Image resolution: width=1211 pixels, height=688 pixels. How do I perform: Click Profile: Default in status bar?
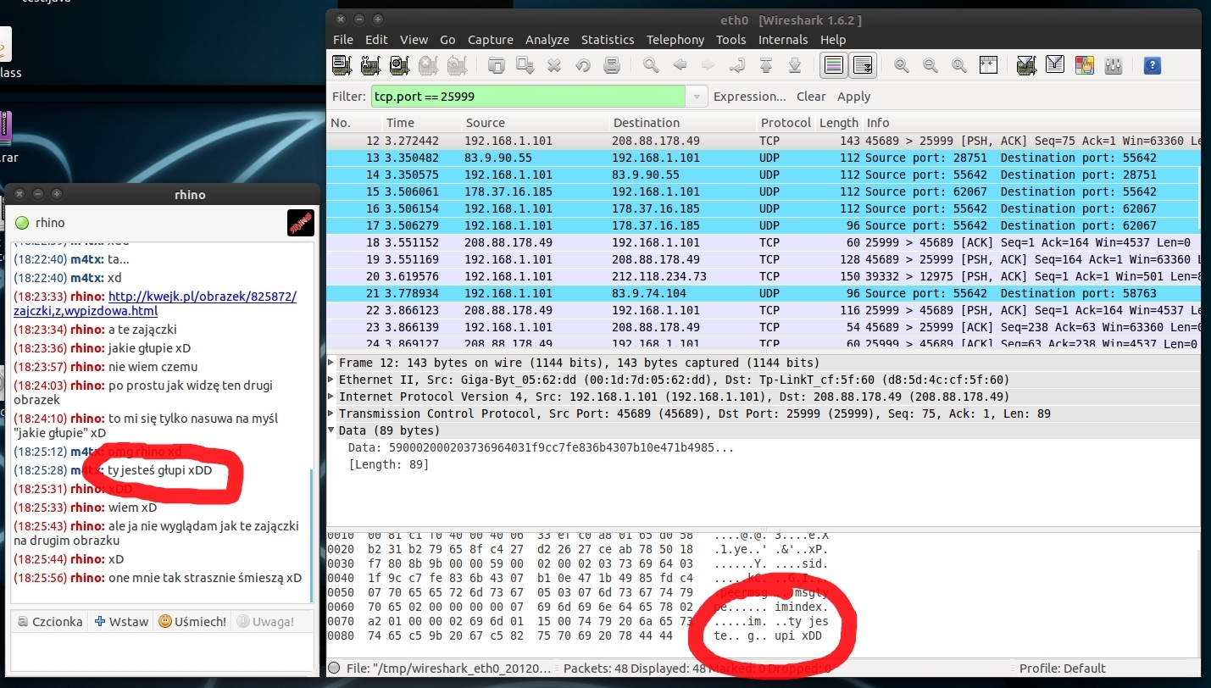pos(1063,669)
